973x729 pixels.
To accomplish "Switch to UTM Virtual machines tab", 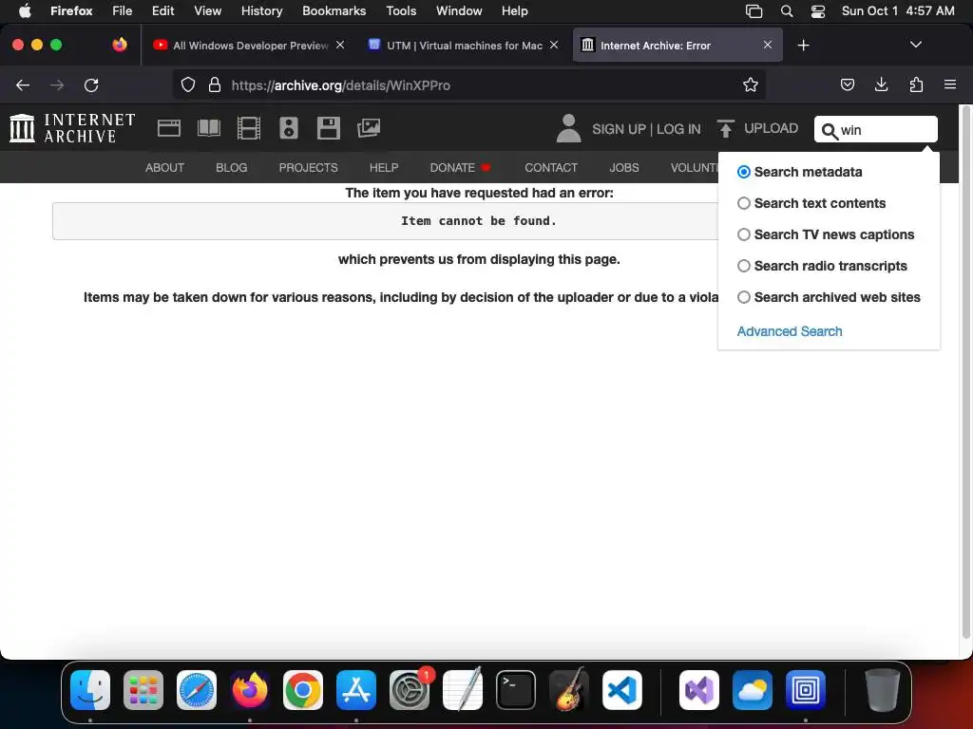I will point(463,46).
